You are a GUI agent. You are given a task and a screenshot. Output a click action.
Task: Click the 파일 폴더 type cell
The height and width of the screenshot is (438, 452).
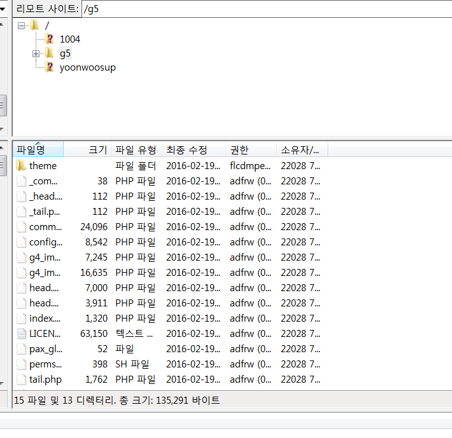(136, 166)
